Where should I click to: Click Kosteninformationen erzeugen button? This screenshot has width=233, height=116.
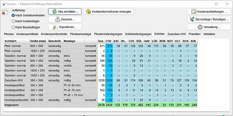(x=108, y=11)
